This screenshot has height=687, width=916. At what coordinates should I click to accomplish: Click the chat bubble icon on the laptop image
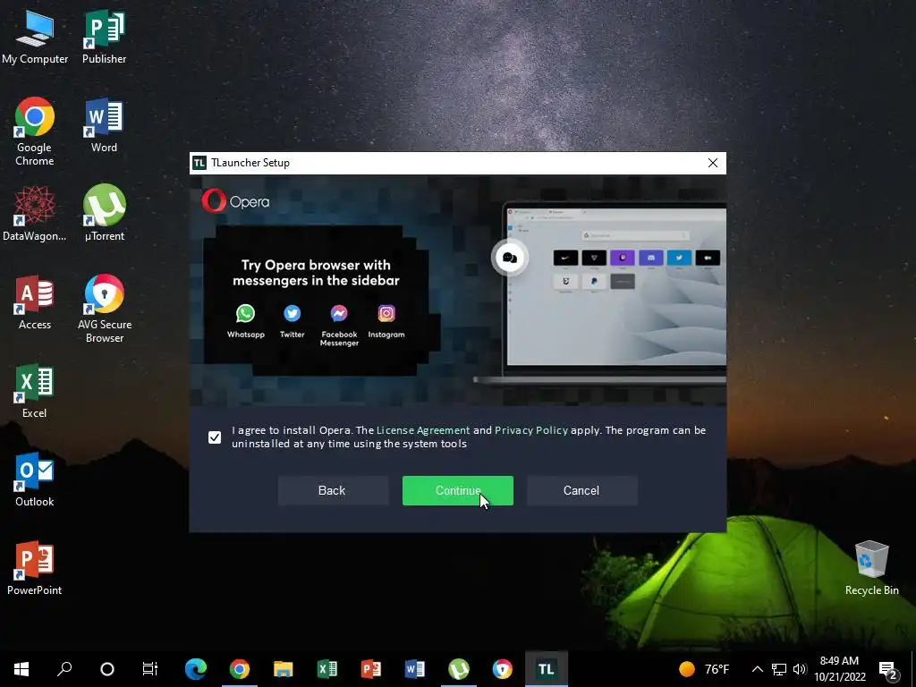[509, 258]
